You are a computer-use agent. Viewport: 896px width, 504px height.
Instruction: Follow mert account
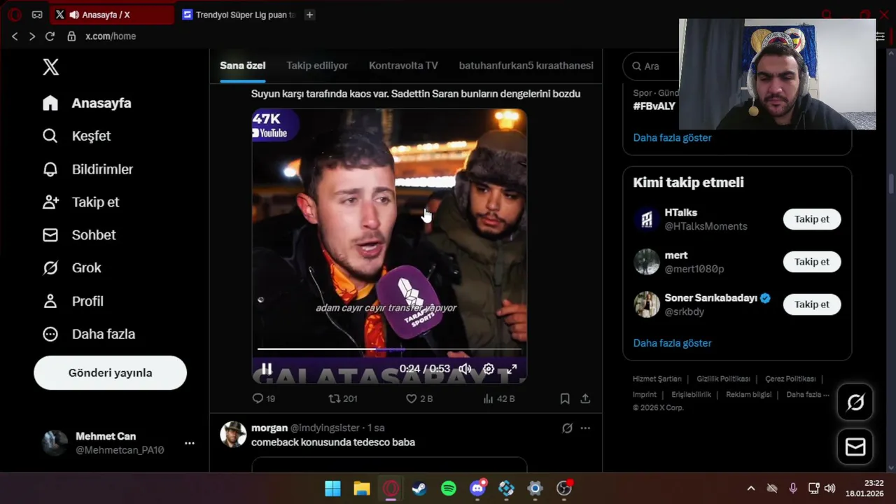811,262
